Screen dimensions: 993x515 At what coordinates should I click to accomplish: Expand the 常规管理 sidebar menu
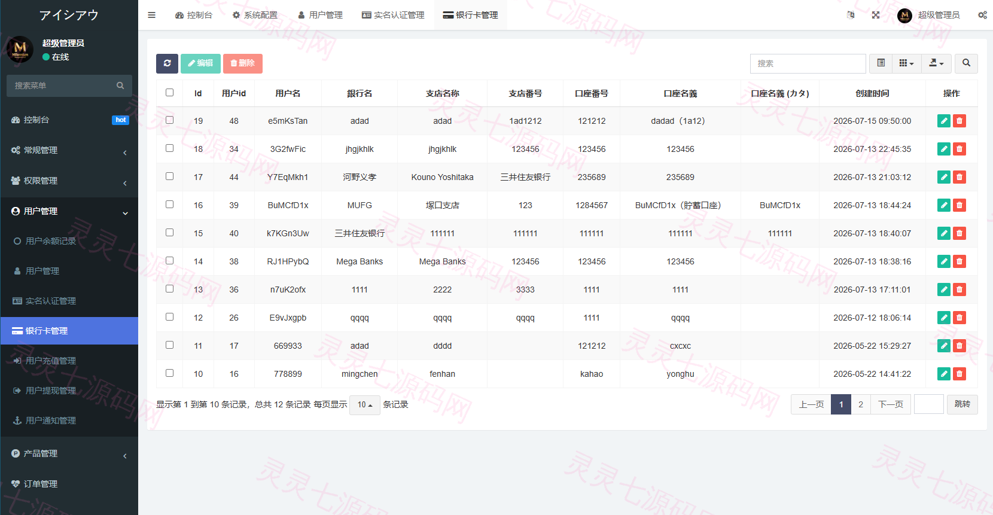[69, 151]
